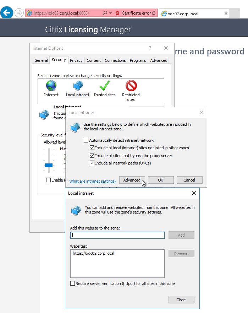The image size is (248, 313).
Task: Click the security level slider handle
Action: pyautogui.click(x=49, y=165)
